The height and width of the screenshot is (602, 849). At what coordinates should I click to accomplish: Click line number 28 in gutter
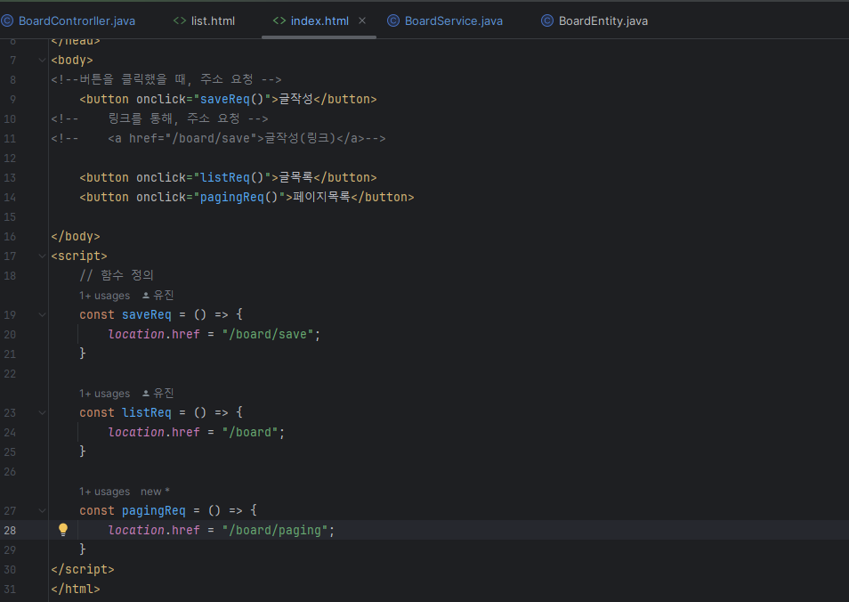(11, 531)
